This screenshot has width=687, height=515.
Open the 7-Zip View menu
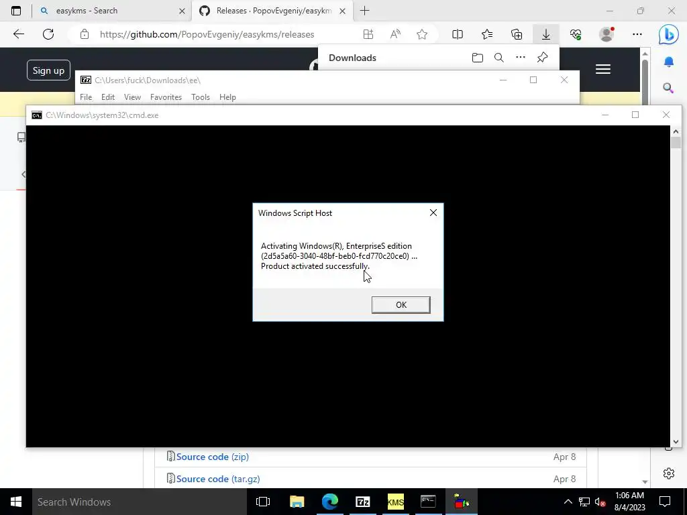pos(132,97)
